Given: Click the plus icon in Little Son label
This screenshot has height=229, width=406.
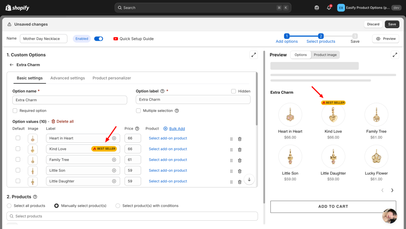Looking at the screenshot, I should pos(114,170).
